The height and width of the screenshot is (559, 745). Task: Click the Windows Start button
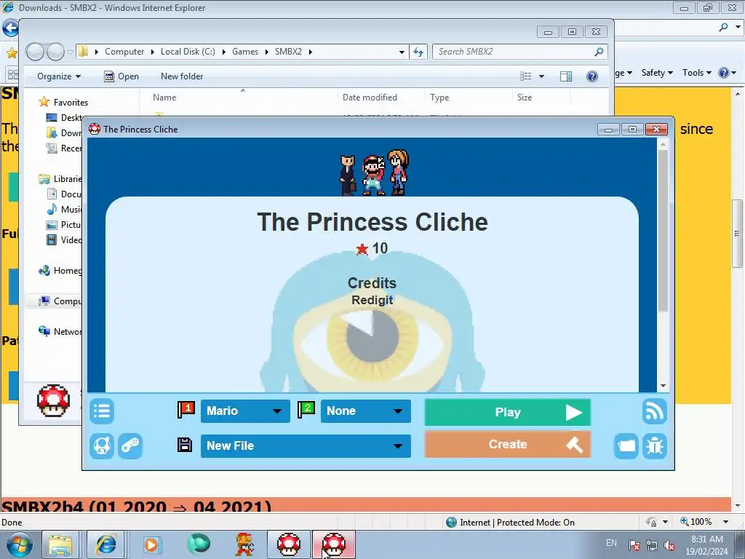point(20,544)
